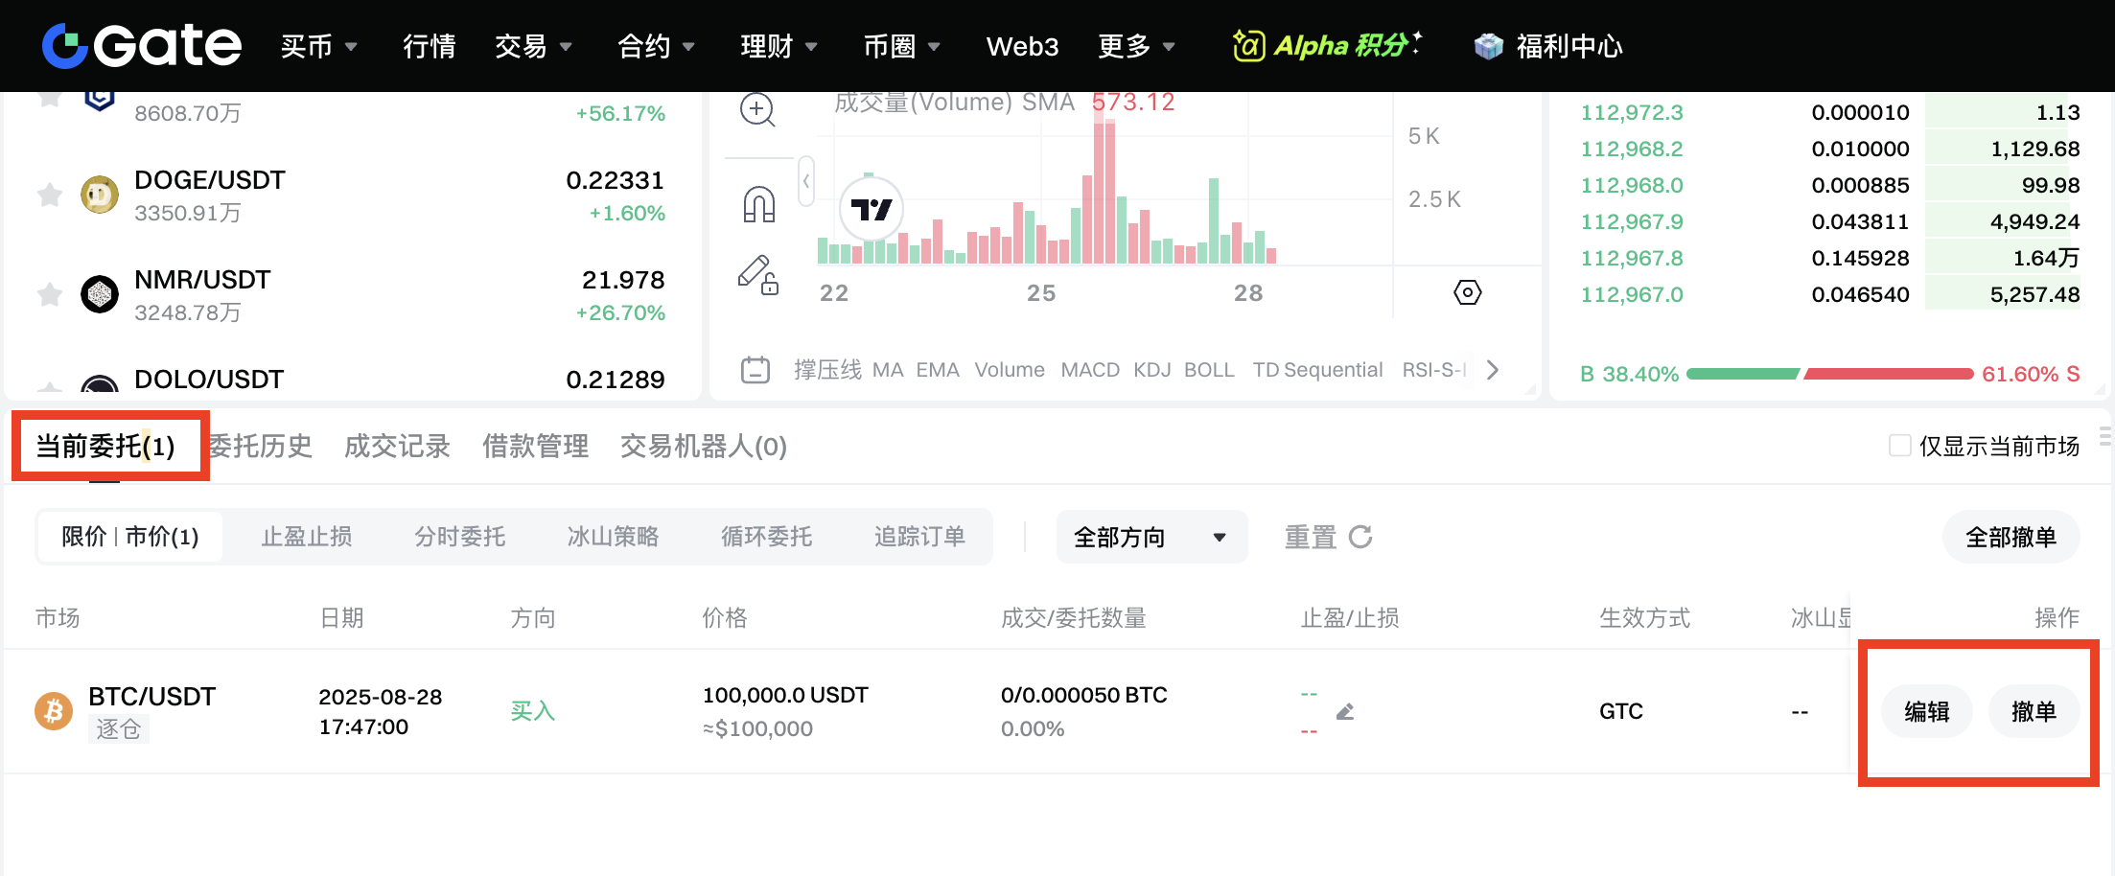Viewport: 2115px width, 876px height.
Task: Switch to 委托历史 tab
Action: click(261, 447)
